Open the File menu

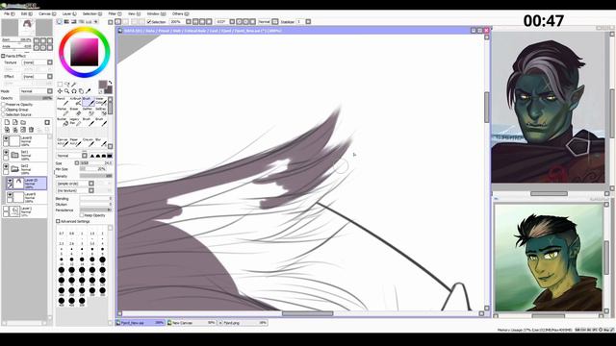click(x=9, y=13)
